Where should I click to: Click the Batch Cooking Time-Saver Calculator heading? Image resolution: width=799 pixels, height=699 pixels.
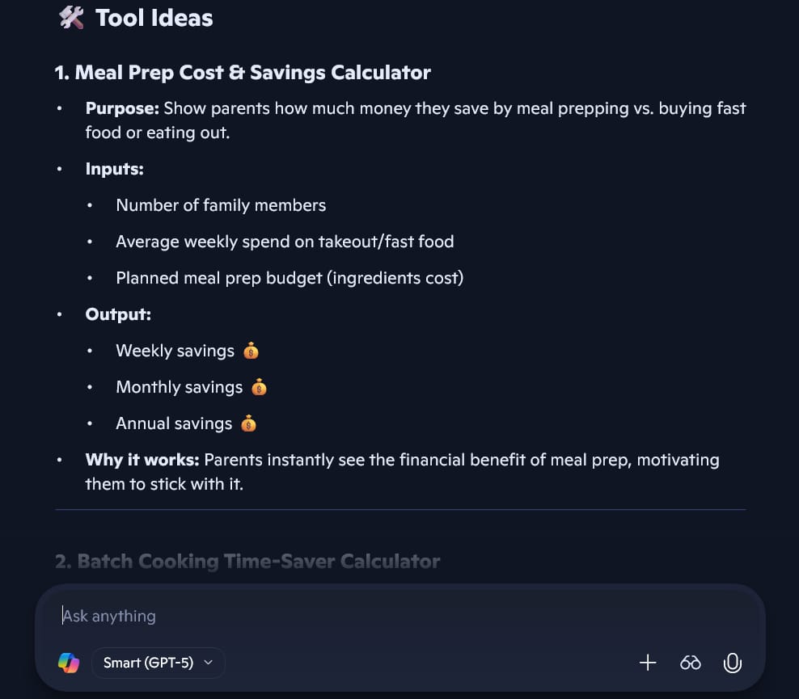click(x=247, y=561)
